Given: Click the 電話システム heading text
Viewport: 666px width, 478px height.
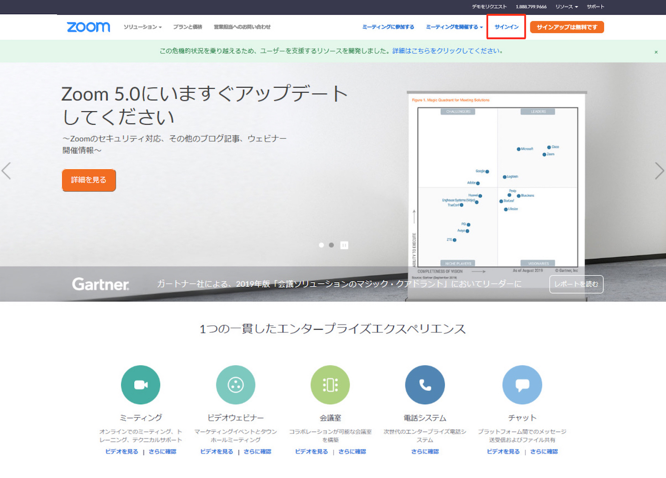Looking at the screenshot, I should (x=425, y=417).
